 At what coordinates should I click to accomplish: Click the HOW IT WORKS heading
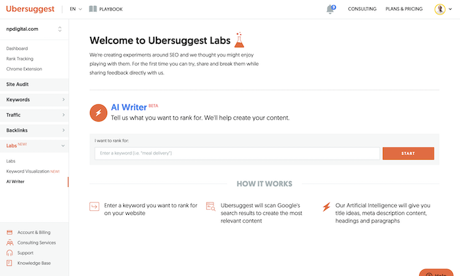[264, 184]
